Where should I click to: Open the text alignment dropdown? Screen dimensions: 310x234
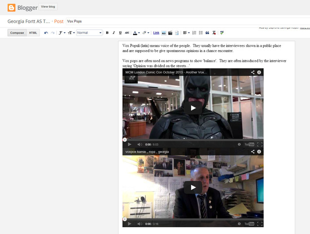186,33
